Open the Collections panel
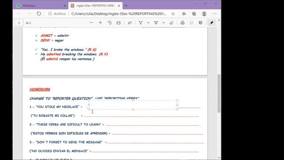The image size is (284, 160). [x=194, y=14]
